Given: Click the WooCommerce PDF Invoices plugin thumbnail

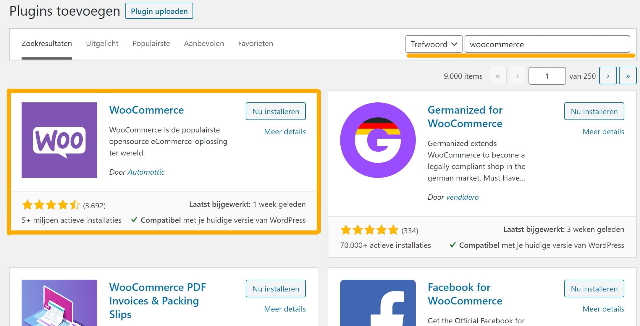Looking at the screenshot, I should point(59,303).
